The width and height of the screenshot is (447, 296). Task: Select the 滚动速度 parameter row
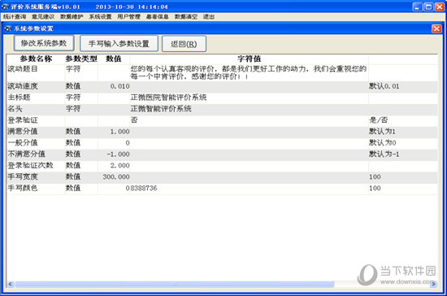click(222, 86)
